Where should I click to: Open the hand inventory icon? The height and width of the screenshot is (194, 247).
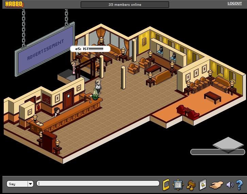(216, 184)
